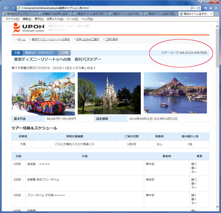Screen dimensions: 221x213
Task: Open the browser home page icon
Action: pyautogui.click(x=206, y=8)
